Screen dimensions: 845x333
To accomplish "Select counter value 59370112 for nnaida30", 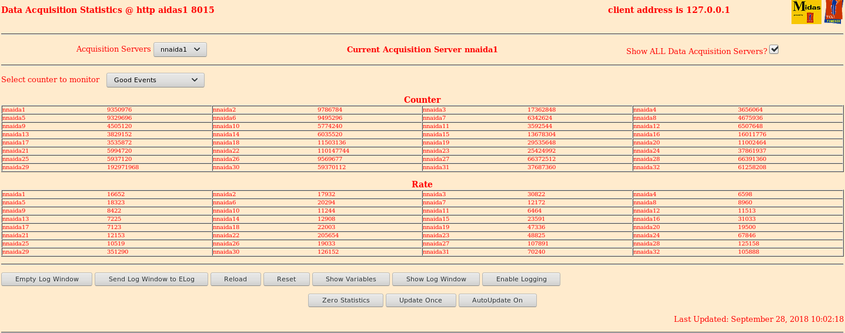I will 332,167.
